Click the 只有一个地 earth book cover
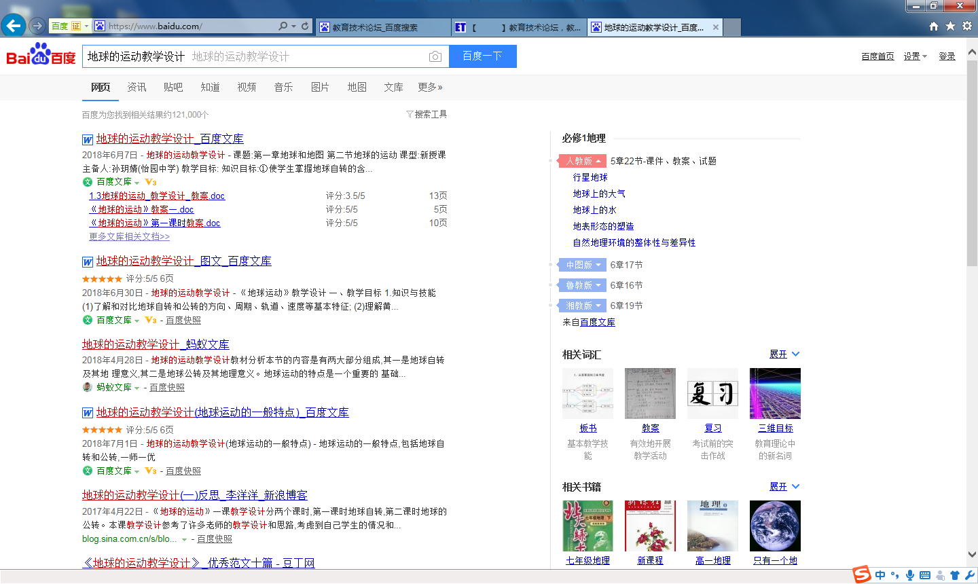Screen dimensions: 978x584 775,526
